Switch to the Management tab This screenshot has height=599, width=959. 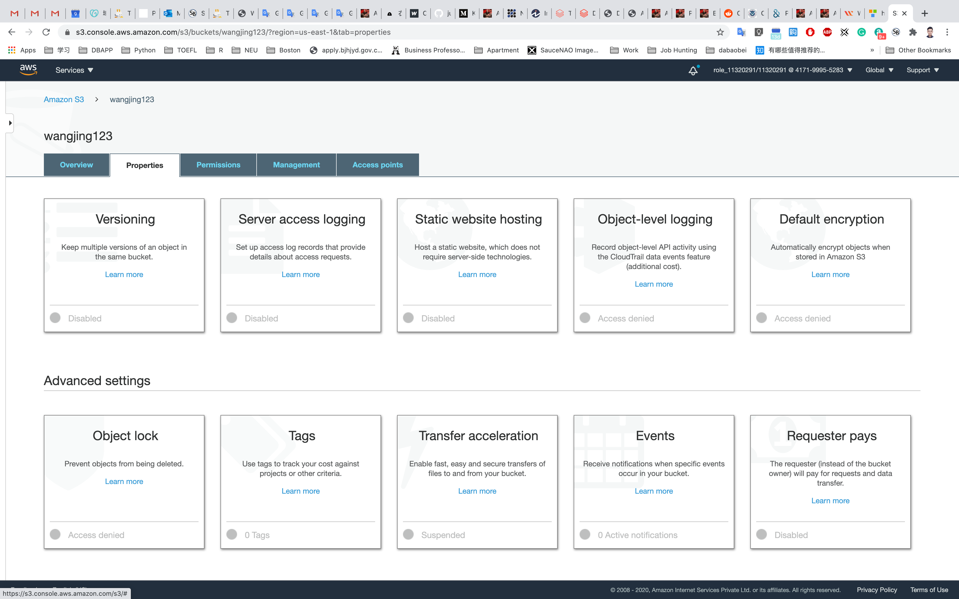tap(296, 165)
